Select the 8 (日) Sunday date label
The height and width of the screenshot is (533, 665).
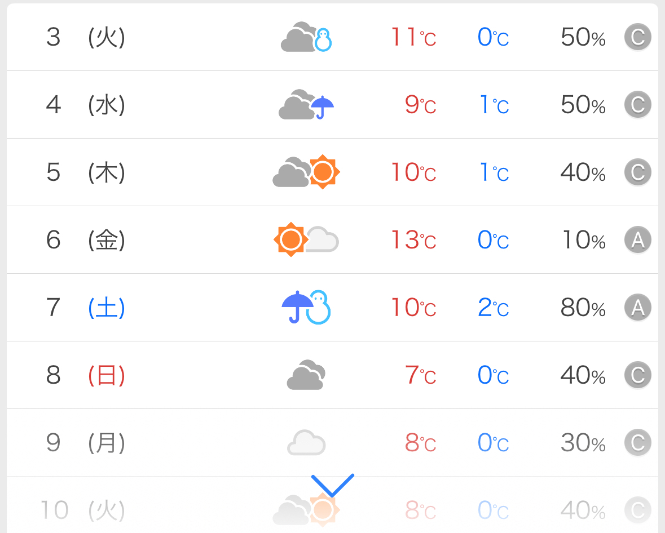(x=85, y=375)
